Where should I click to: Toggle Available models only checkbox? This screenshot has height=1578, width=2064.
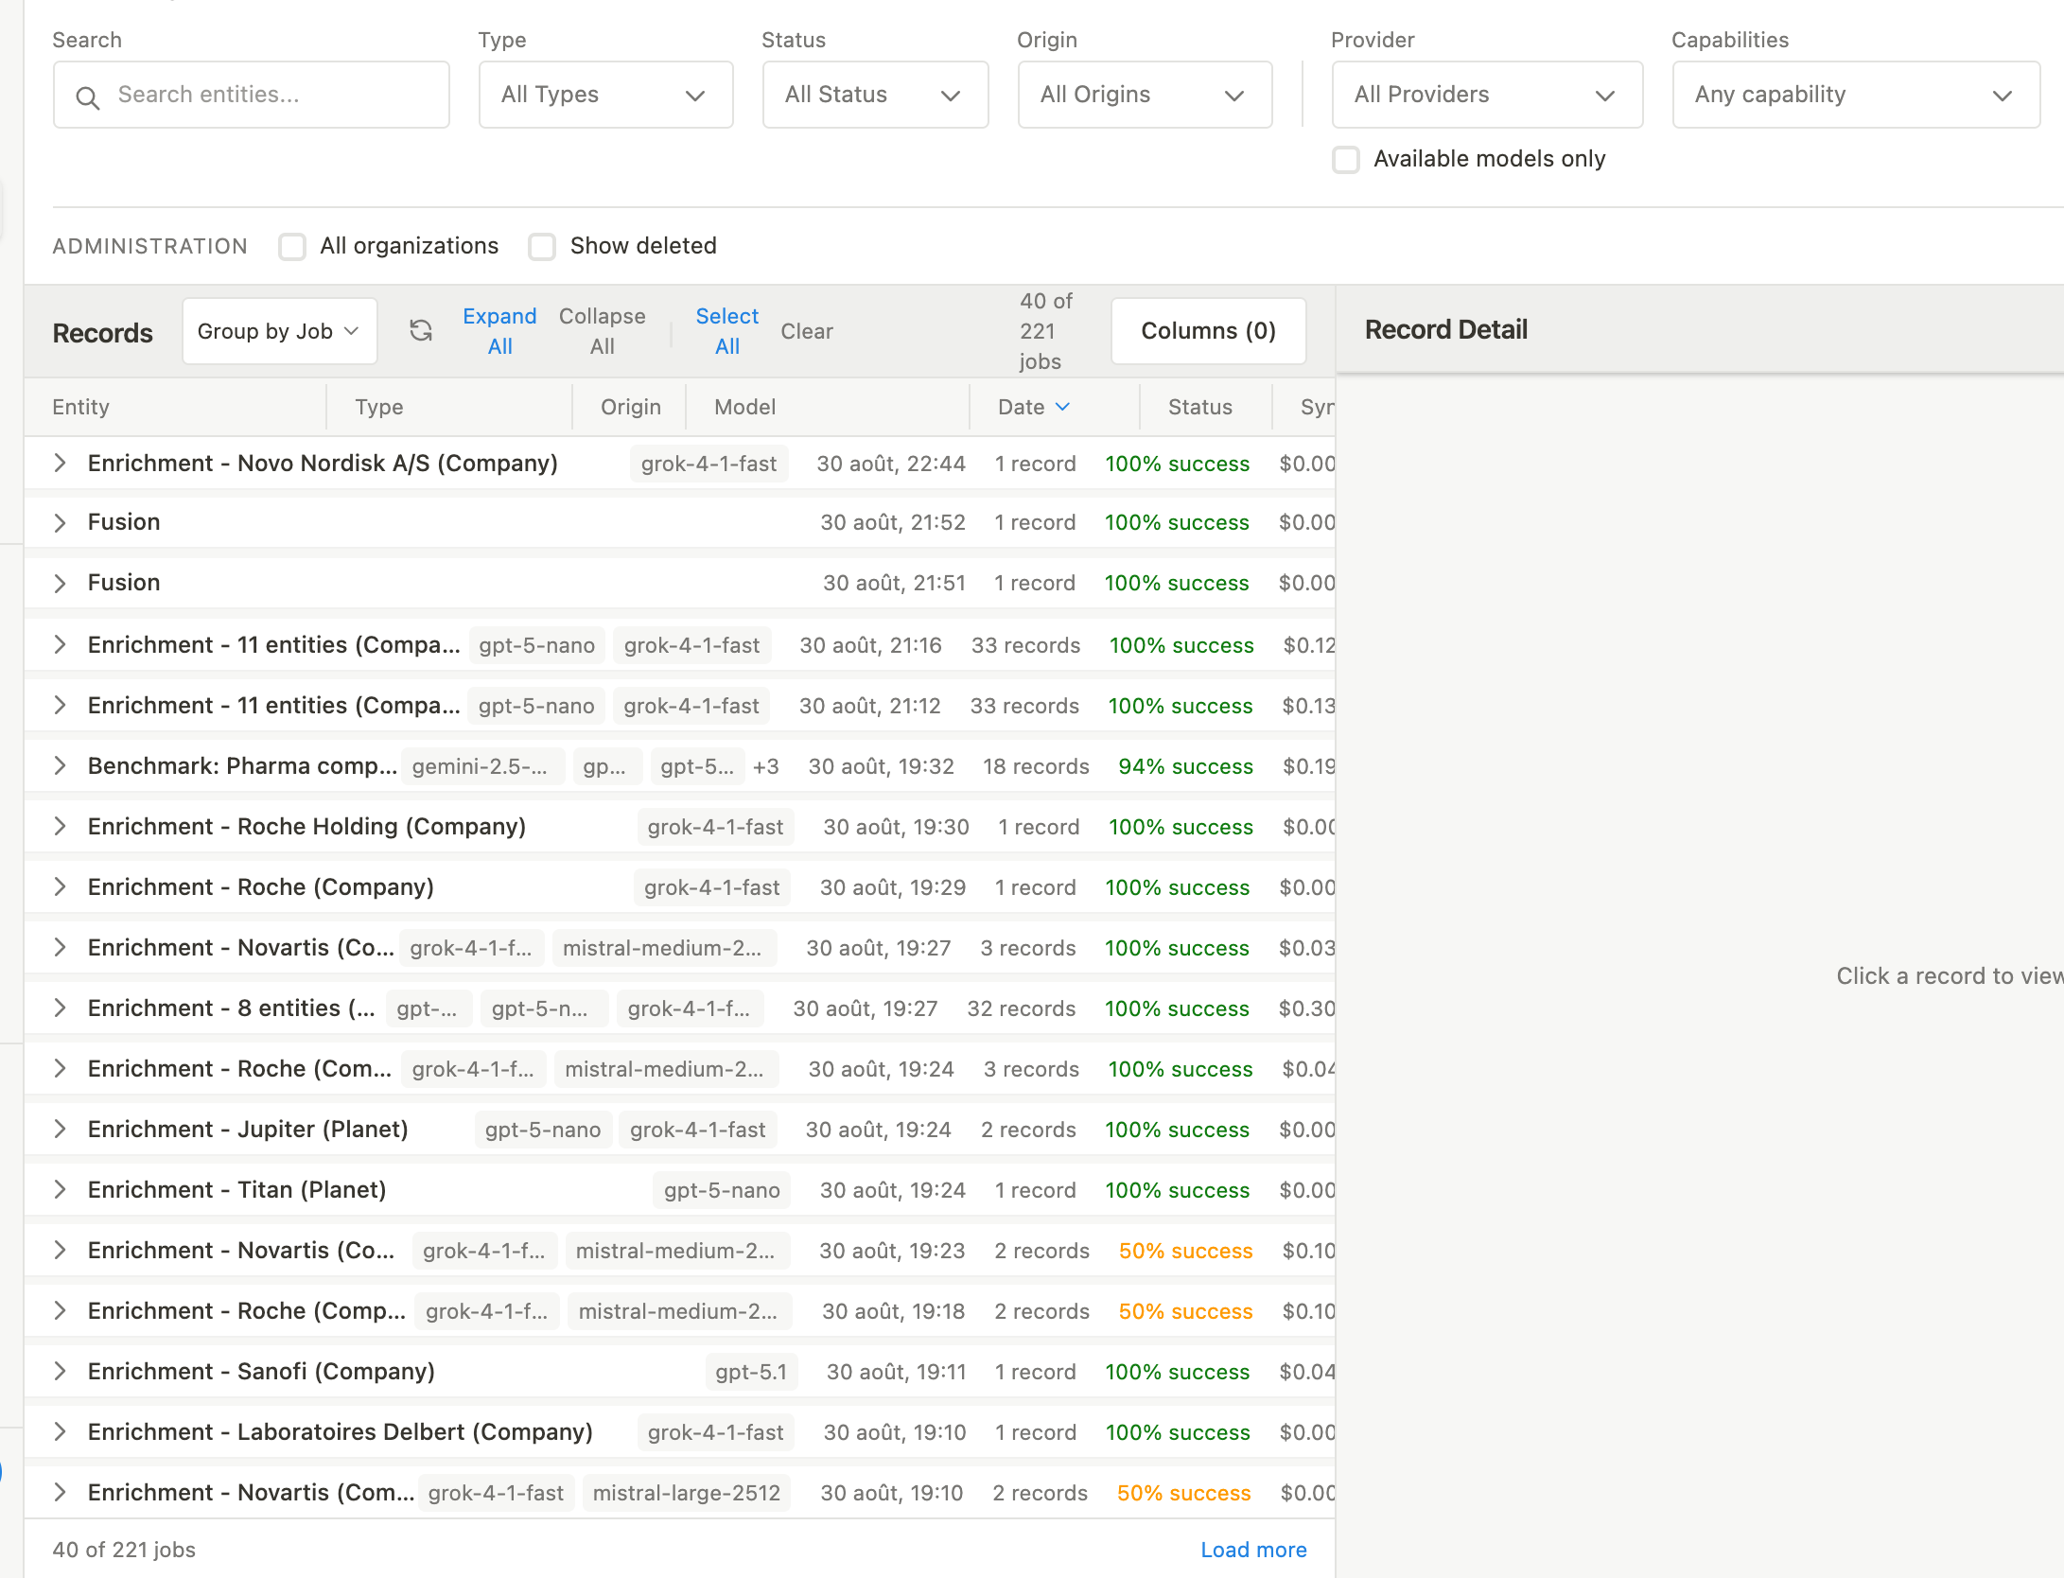click(x=1346, y=159)
